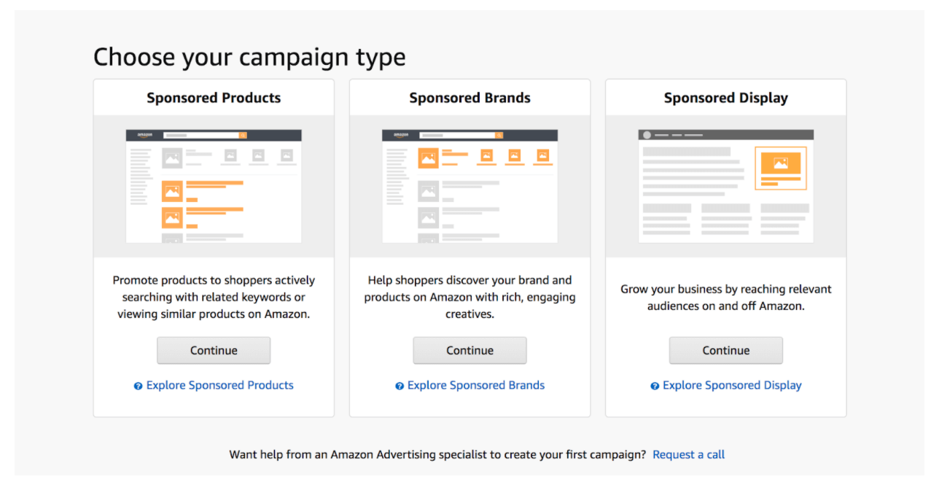This screenshot has width=939, height=490.
Task: Click the Sponsored Display preview illustration
Action: tap(725, 186)
